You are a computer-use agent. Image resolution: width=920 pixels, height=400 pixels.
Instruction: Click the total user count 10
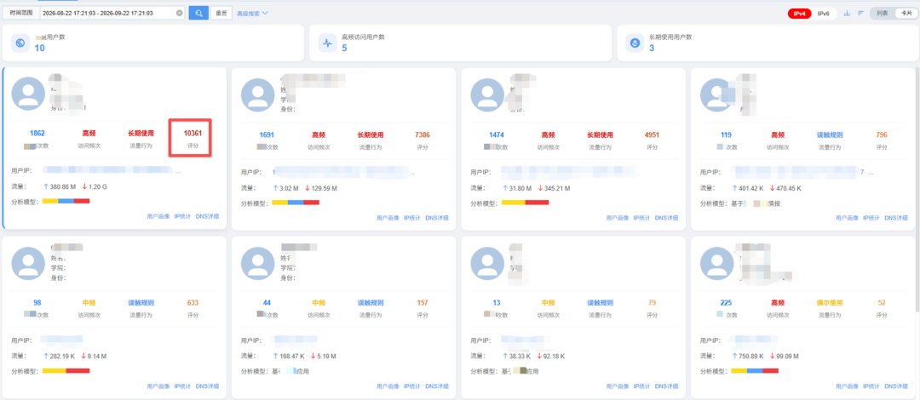coord(40,49)
